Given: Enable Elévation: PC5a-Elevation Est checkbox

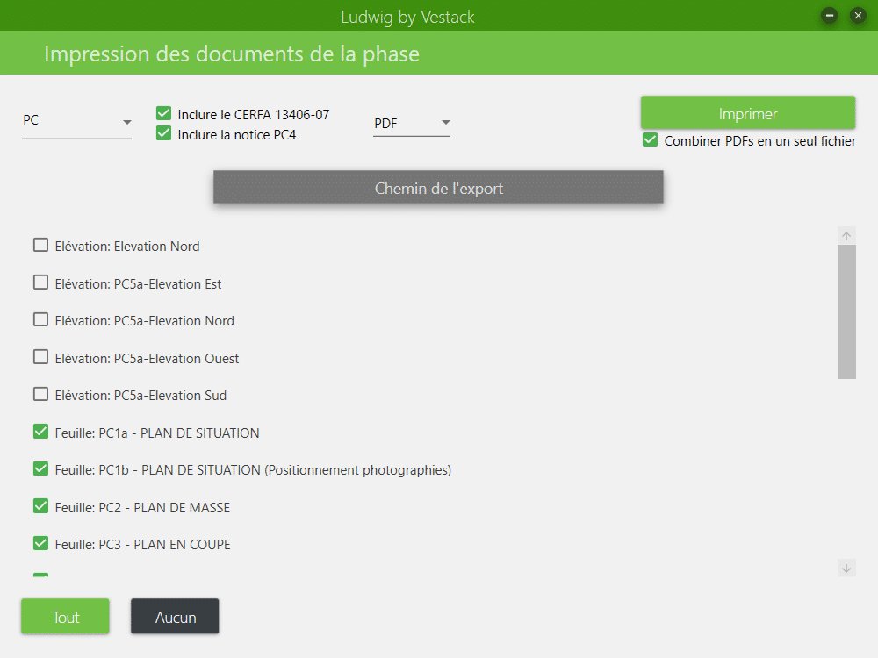Looking at the screenshot, I should pyautogui.click(x=40, y=283).
